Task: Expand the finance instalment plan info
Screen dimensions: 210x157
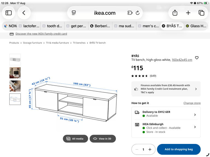Action: [x=166, y=89]
